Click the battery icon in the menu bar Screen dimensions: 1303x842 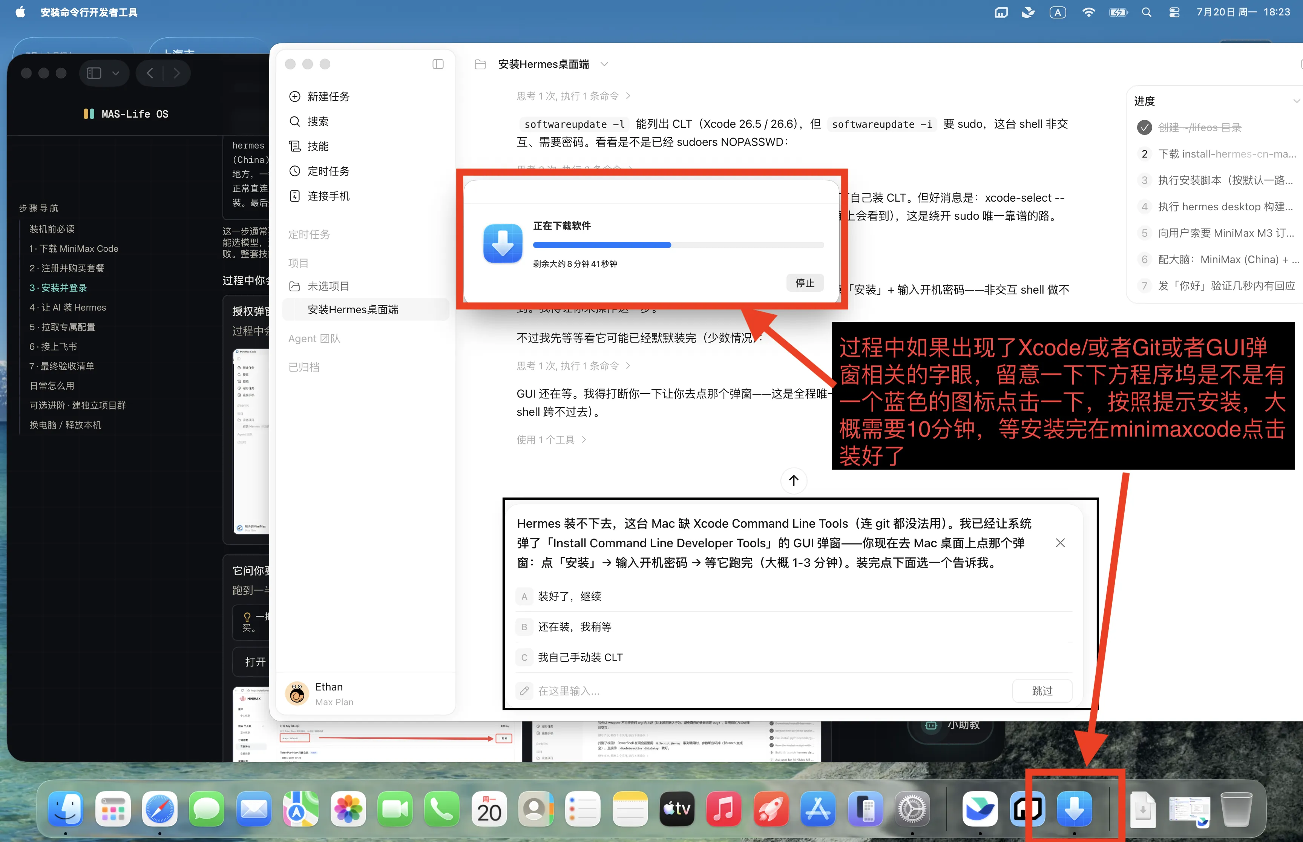click(x=1118, y=12)
